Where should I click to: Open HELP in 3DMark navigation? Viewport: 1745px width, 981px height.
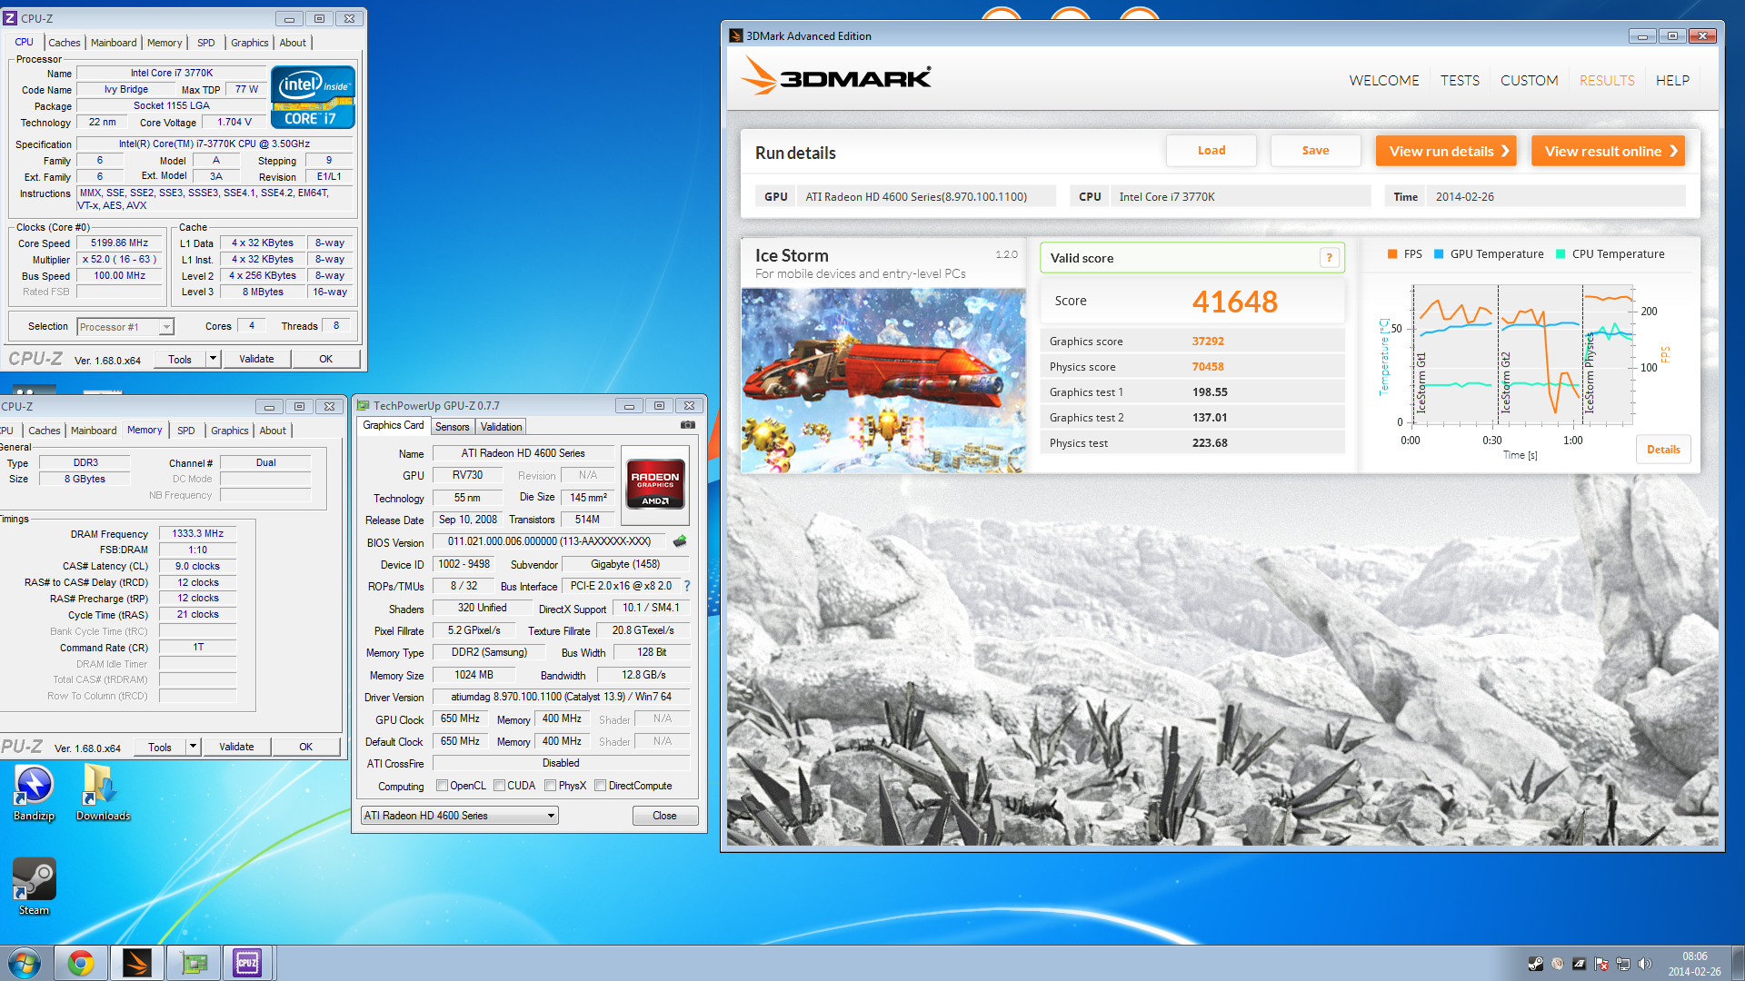1672,81
